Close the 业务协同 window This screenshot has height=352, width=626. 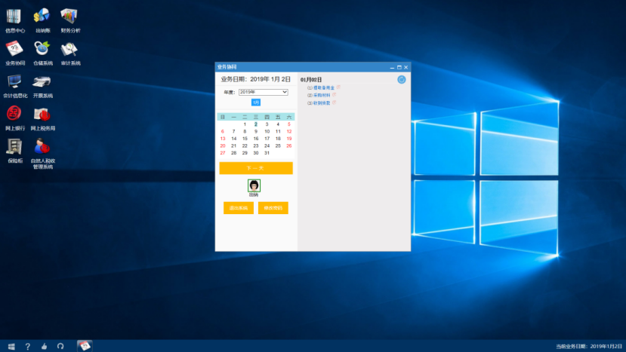point(406,67)
